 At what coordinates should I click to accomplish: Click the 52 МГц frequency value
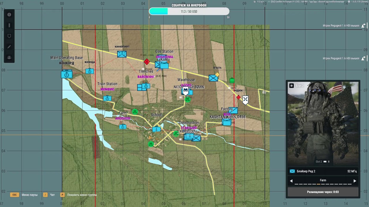(352, 171)
